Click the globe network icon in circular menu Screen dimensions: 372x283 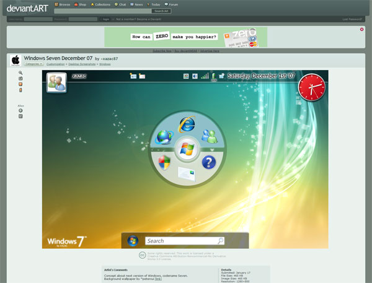click(x=165, y=137)
